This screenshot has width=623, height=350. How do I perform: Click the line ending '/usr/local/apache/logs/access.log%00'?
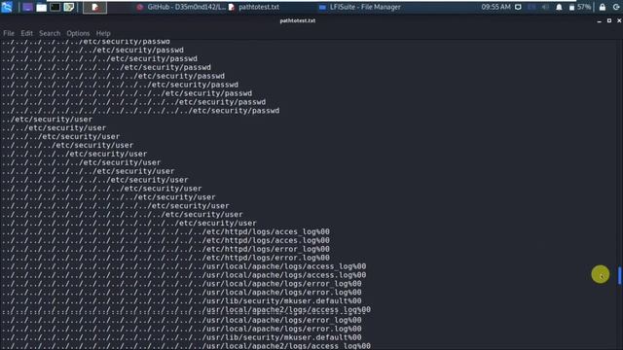tap(184, 275)
